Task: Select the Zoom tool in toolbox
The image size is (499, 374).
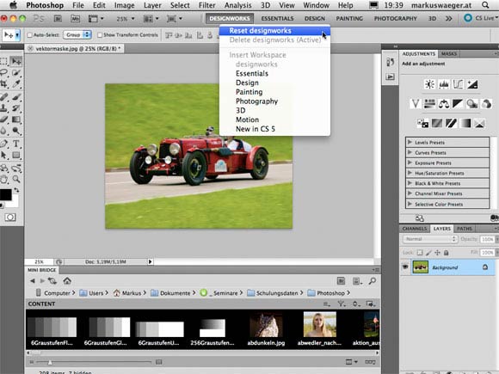Action: pyautogui.click(x=15, y=180)
